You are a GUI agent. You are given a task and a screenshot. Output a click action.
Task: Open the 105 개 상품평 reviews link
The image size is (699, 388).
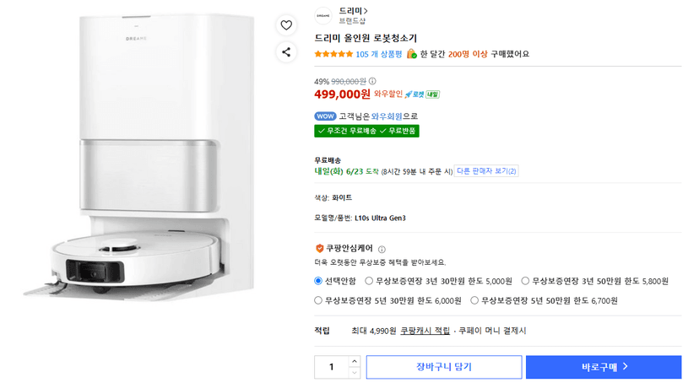[379, 54]
